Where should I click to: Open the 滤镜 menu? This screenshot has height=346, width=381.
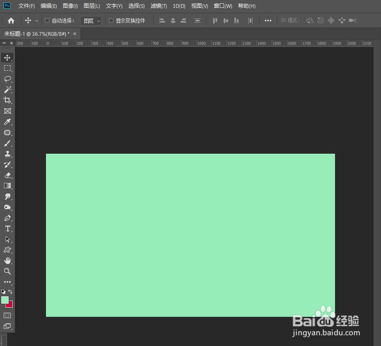tap(158, 6)
